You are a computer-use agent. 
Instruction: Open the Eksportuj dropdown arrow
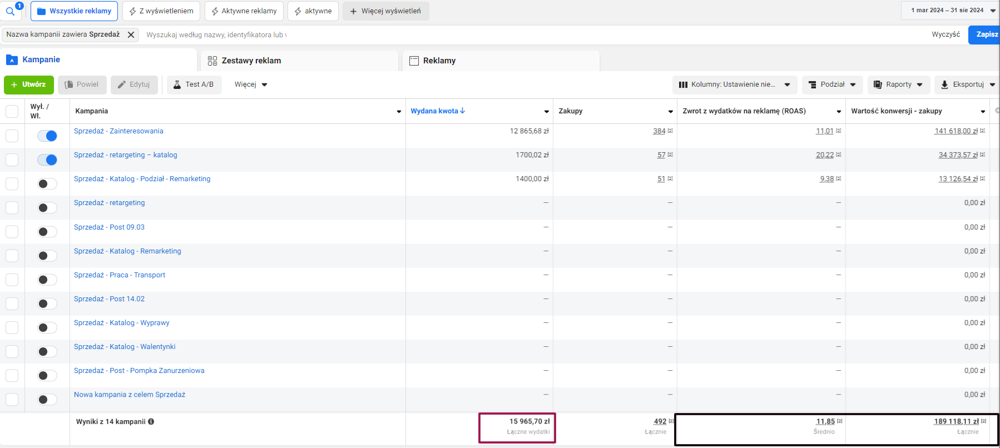coord(993,84)
